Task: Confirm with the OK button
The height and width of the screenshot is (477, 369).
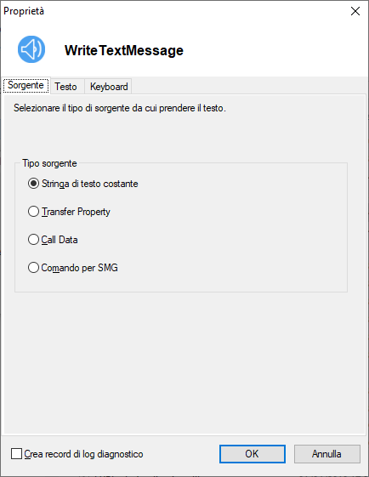Action: click(253, 454)
